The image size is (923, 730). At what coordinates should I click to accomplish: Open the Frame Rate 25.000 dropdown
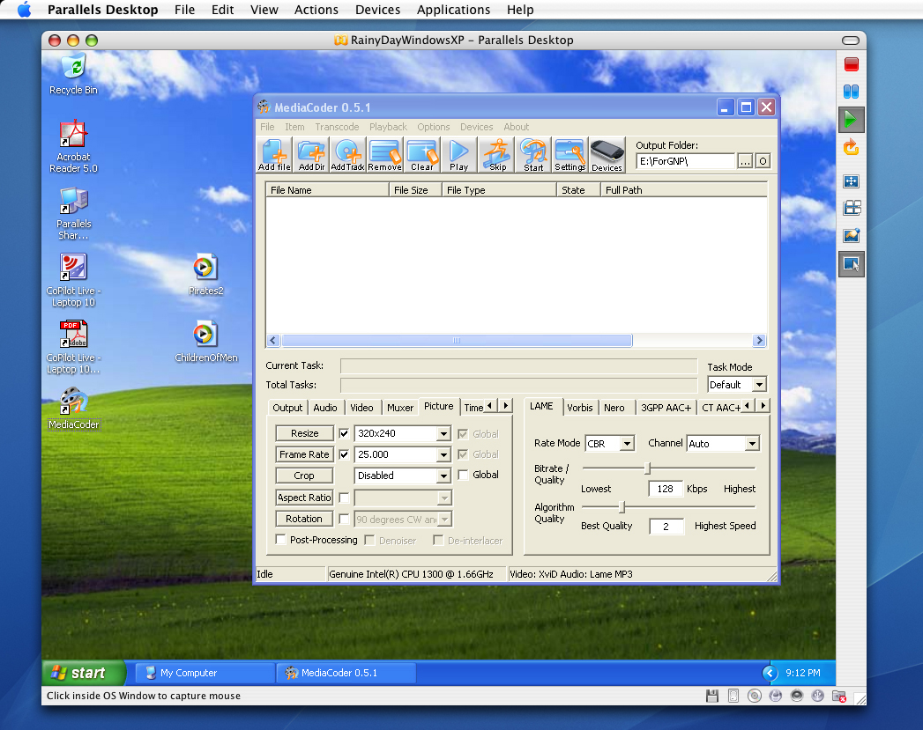[443, 455]
